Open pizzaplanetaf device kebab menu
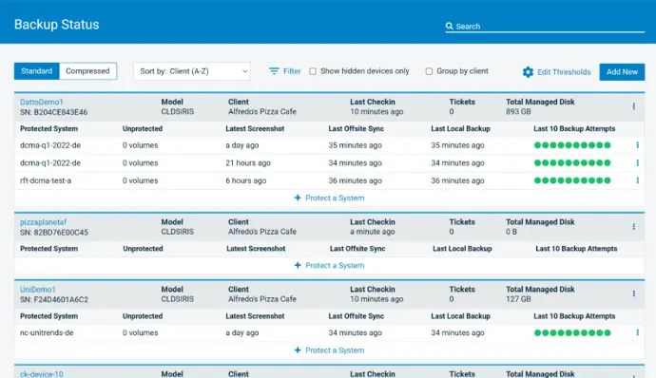 [x=634, y=226]
